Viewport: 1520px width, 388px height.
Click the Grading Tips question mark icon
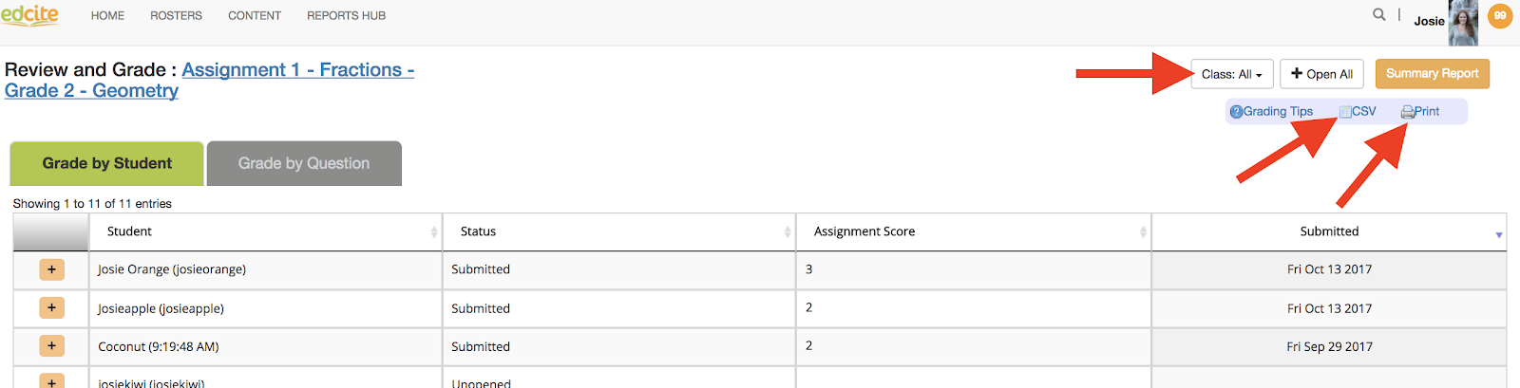[x=1236, y=112]
